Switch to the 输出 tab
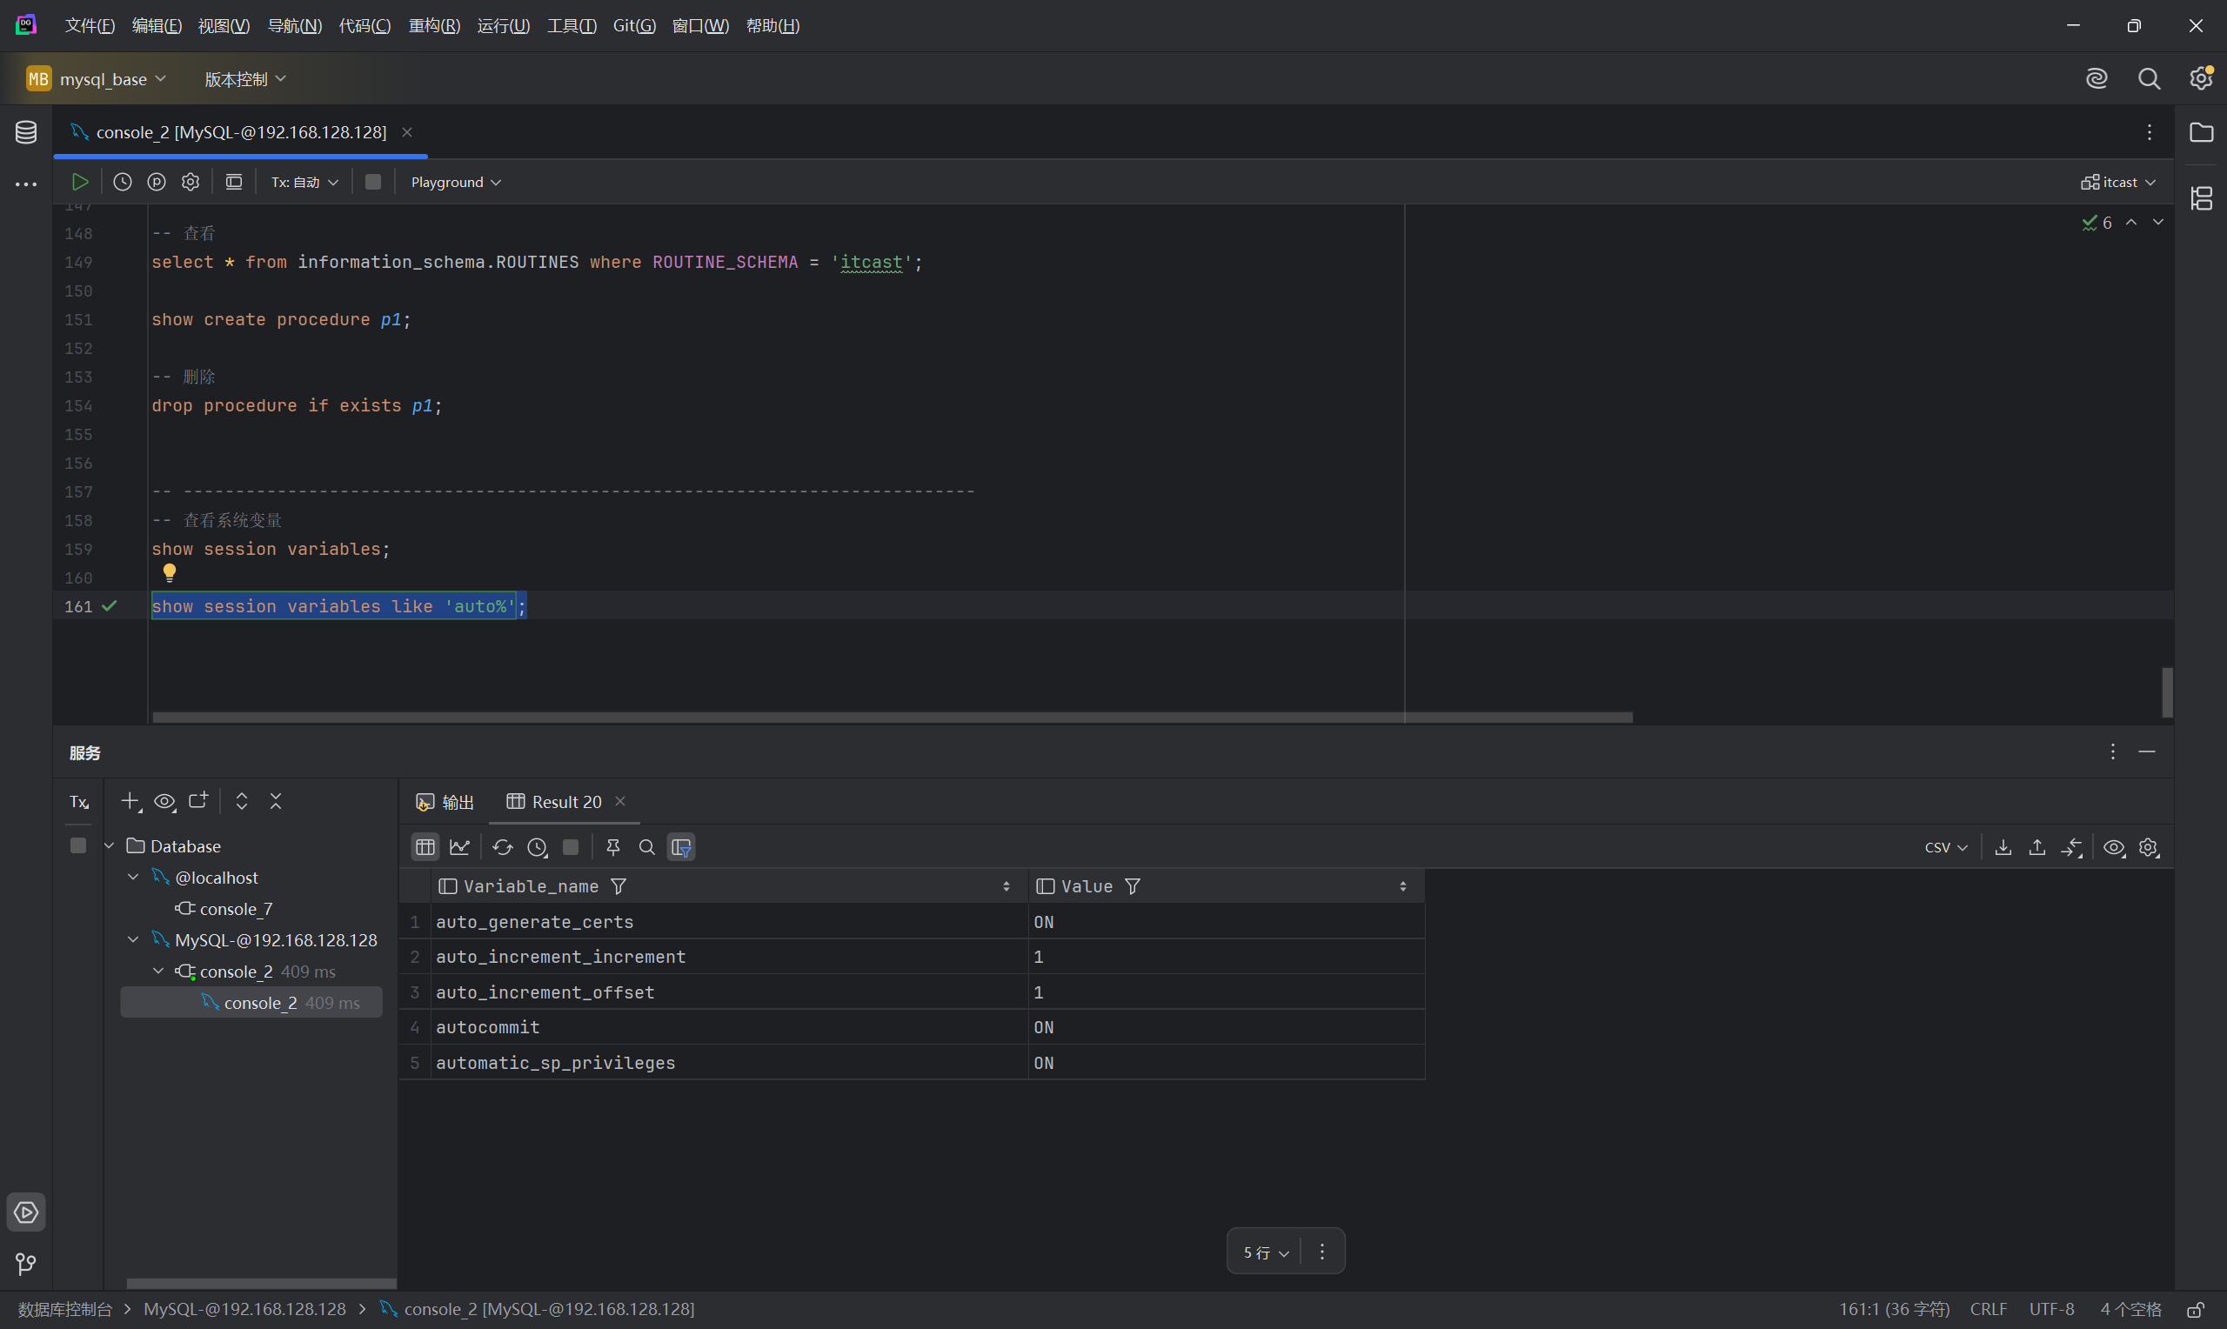The width and height of the screenshot is (2227, 1329). point(446,802)
